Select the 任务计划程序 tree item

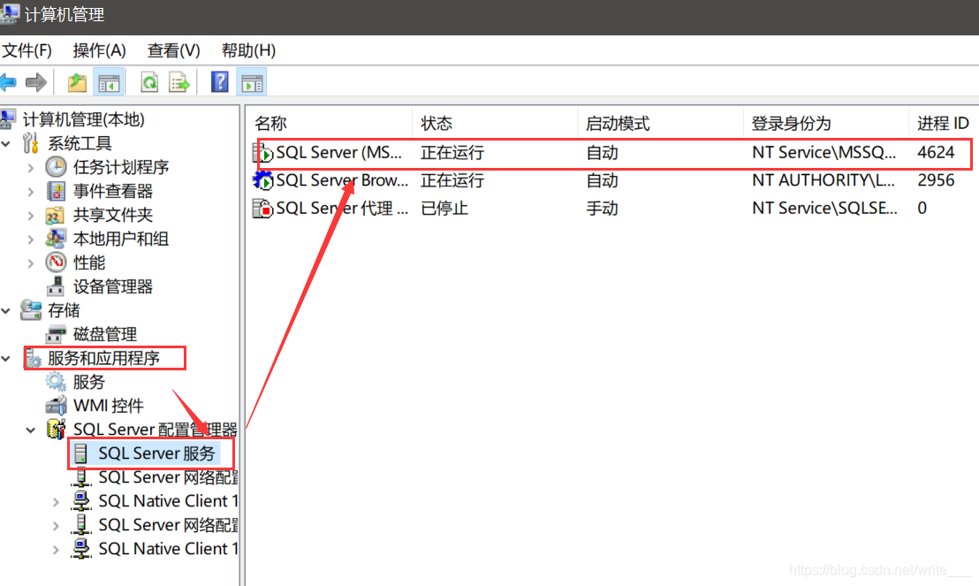[x=121, y=167]
